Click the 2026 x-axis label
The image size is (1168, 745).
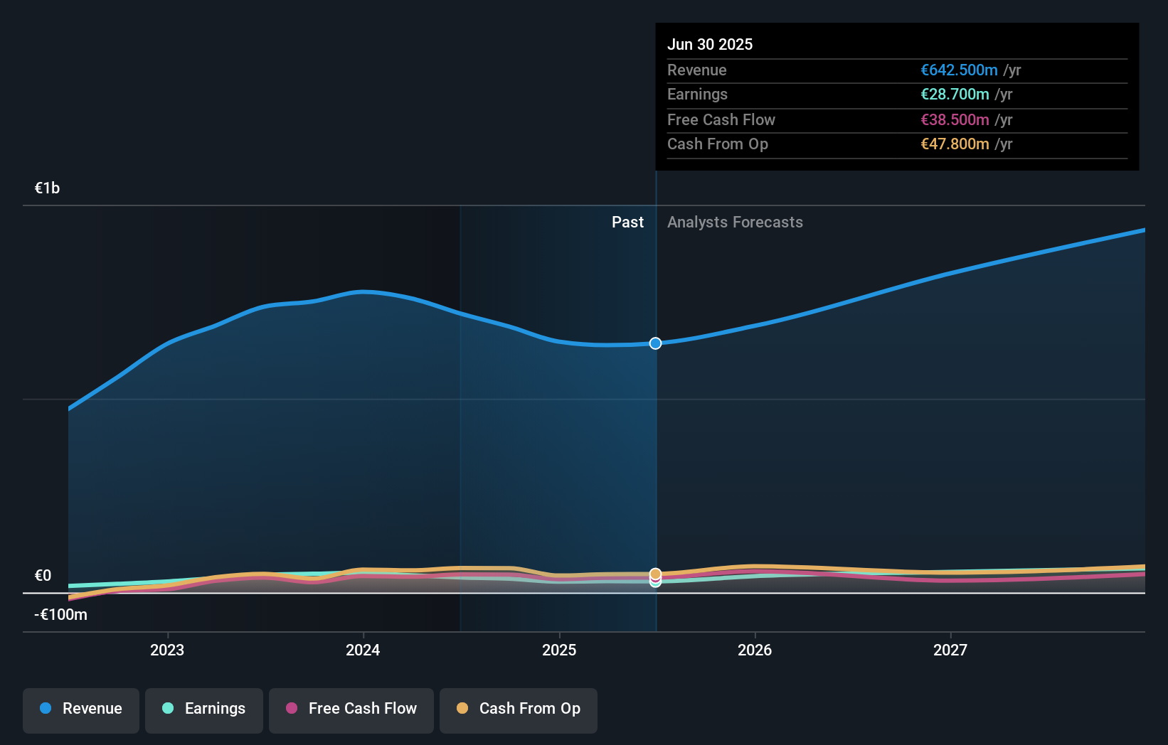point(755,650)
